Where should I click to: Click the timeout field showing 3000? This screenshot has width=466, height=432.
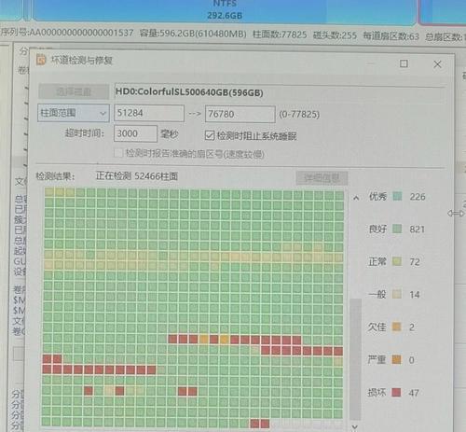(135, 133)
